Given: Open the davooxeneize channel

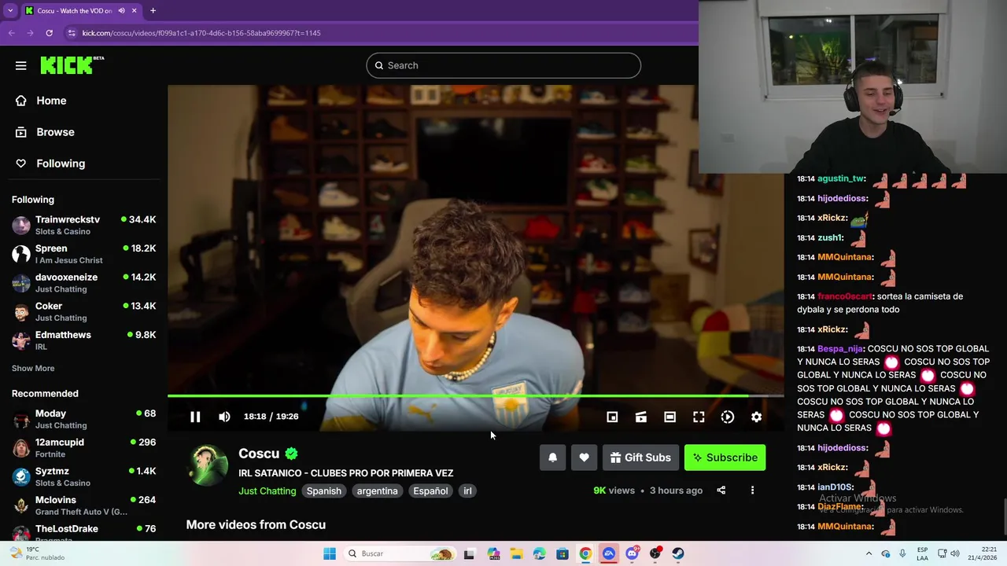Looking at the screenshot, I should click(x=83, y=283).
